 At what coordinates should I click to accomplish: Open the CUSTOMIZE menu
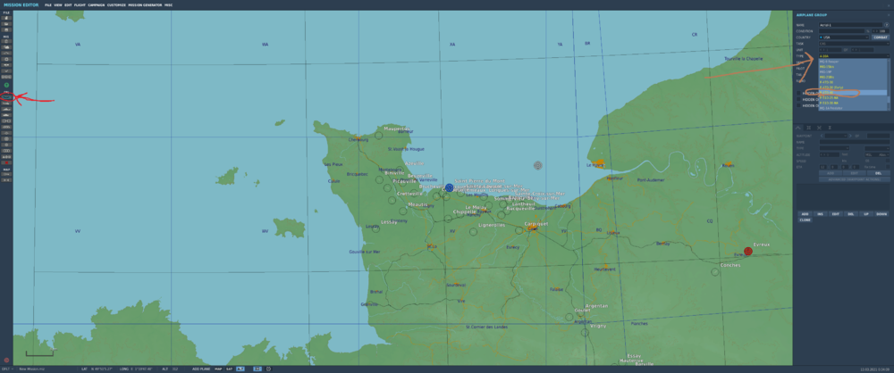point(116,4)
